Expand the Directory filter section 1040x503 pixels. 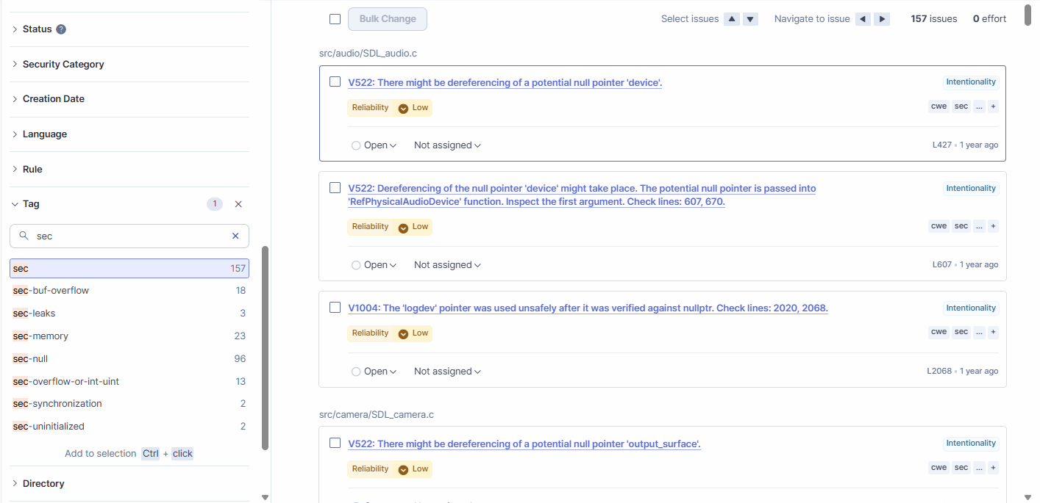pos(43,483)
